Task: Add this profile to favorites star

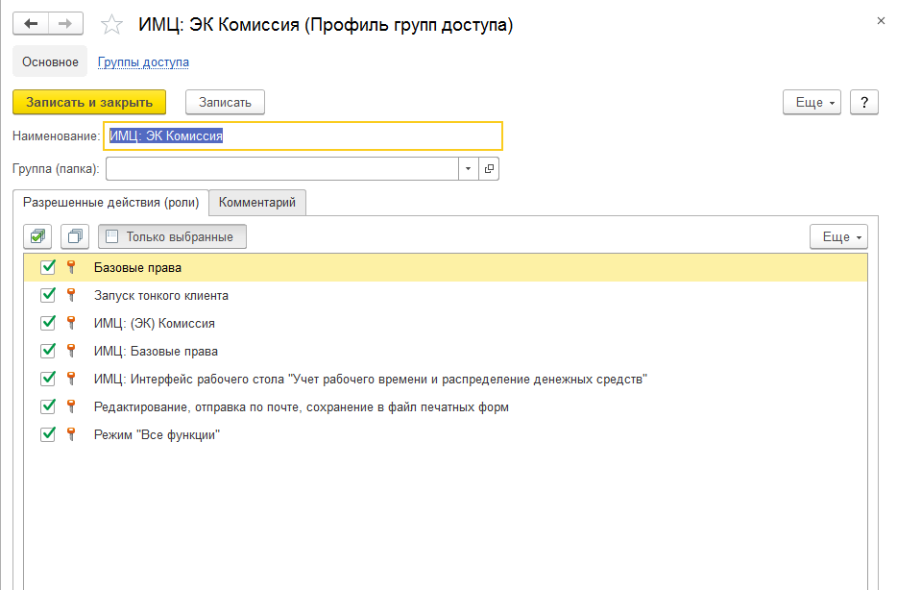Action: [112, 25]
